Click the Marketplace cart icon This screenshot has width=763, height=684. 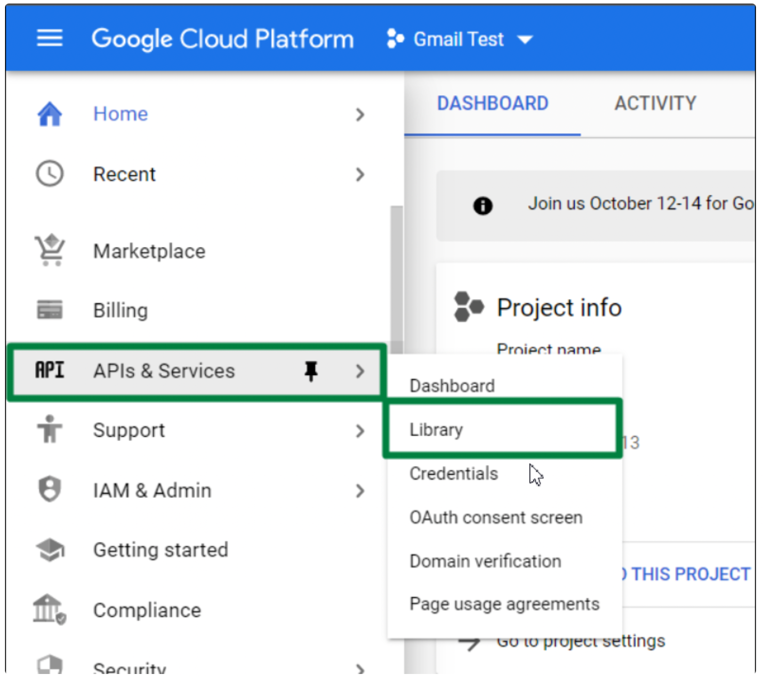pos(50,250)
